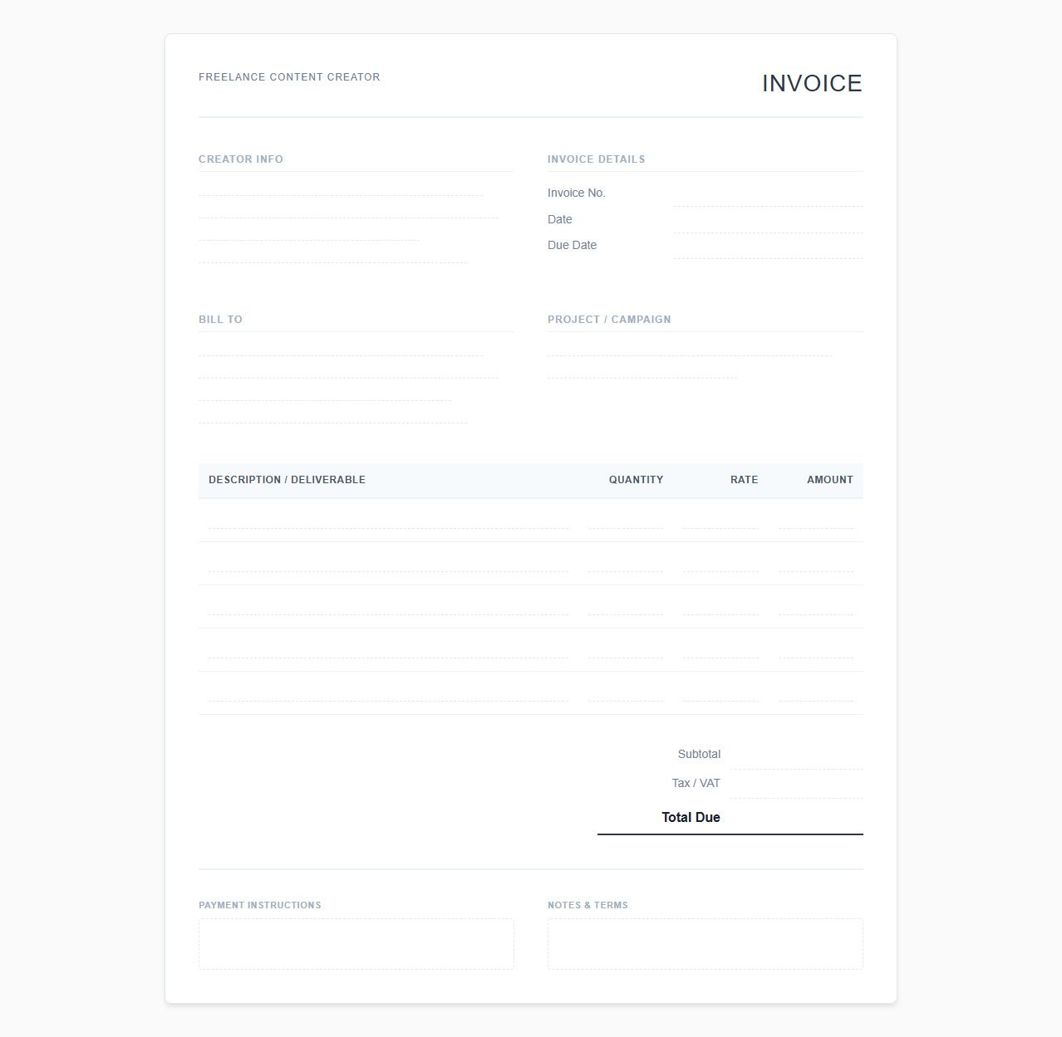1062x1037 pixels.
Task: Click the RATE column header
Action: pos(745,480)
